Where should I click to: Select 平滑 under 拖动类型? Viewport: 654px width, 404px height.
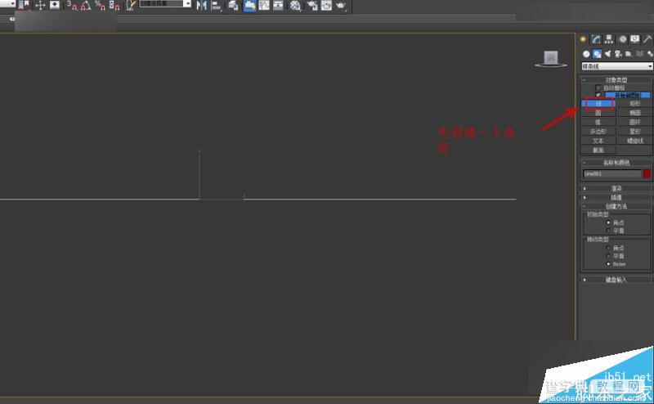[608, 256]
